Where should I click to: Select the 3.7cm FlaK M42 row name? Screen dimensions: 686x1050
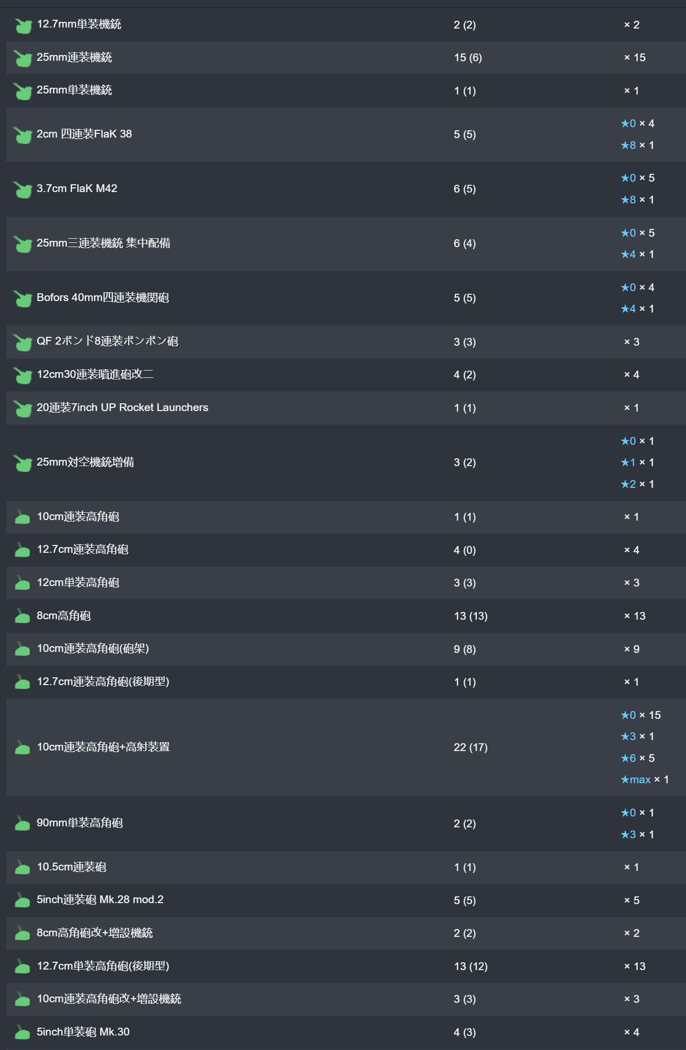(x=77, y=188)
